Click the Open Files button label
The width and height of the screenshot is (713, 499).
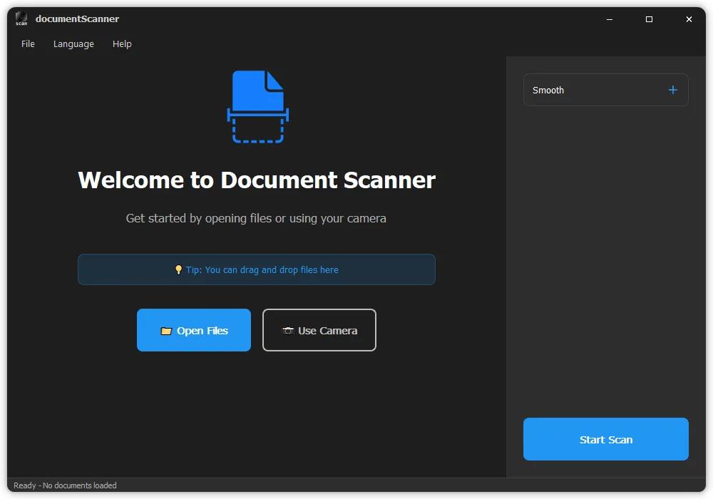pyautogui.click(x=202, y=331)
